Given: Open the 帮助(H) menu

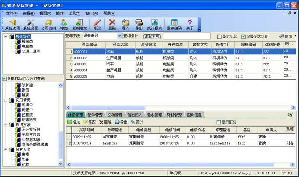Looking at the screenshot, I should (x=109, y=14).
